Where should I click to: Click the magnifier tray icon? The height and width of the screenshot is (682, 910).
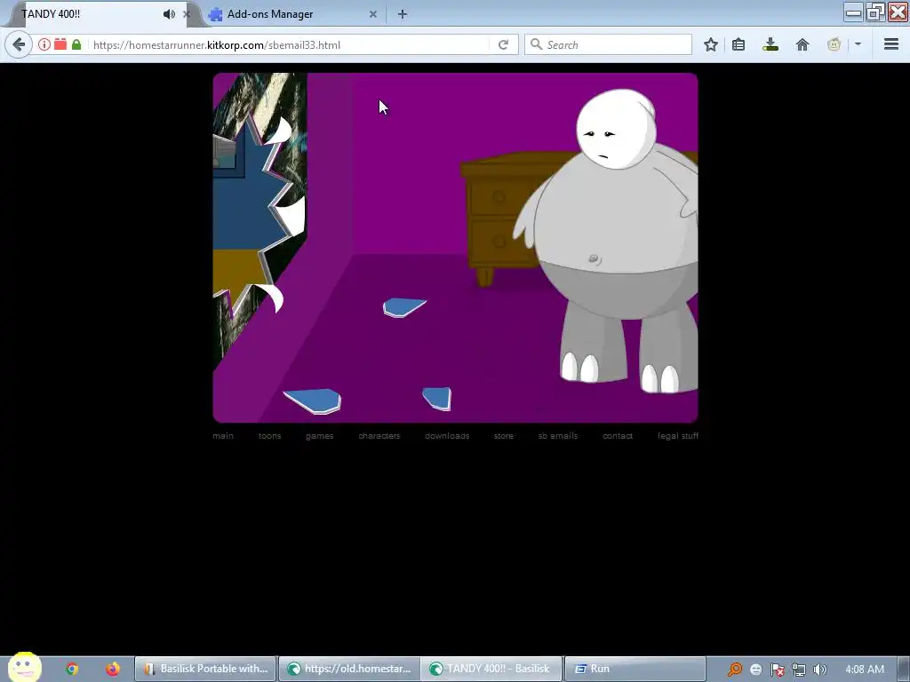pyautogui.click(x=735, y=670)
